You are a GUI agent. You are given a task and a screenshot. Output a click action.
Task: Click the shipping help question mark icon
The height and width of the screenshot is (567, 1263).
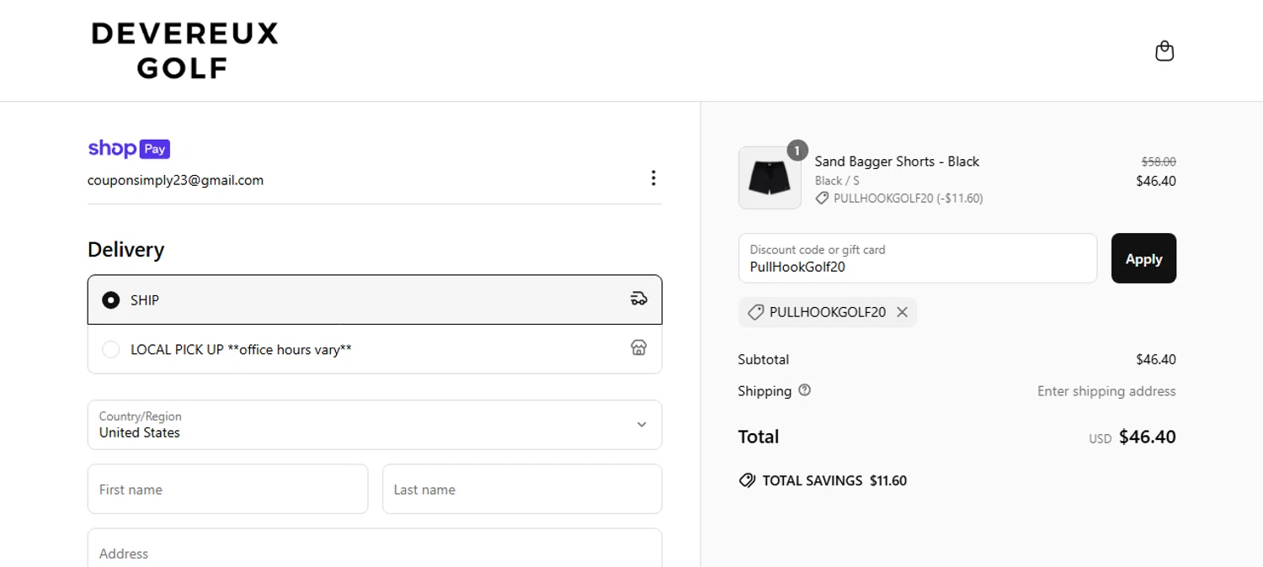pos(804,390)
